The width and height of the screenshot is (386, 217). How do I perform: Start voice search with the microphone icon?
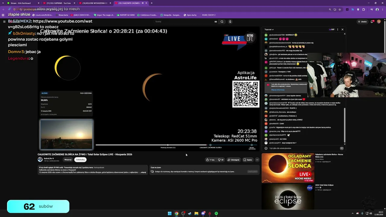tap(230, 22)
